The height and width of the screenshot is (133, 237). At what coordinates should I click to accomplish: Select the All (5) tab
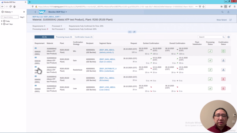pyautogui.click(x=44, y=37)
